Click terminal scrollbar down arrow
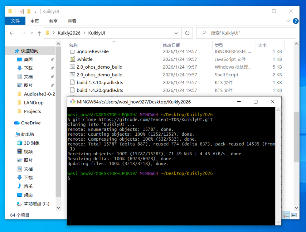The height and width of the screenshot is (232, 306). [x=278, y=222]
